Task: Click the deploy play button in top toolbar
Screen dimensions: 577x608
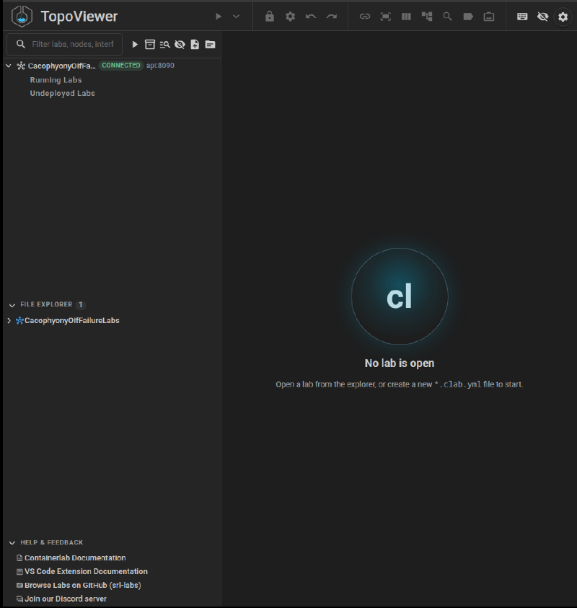Action: tap(219, 17)
